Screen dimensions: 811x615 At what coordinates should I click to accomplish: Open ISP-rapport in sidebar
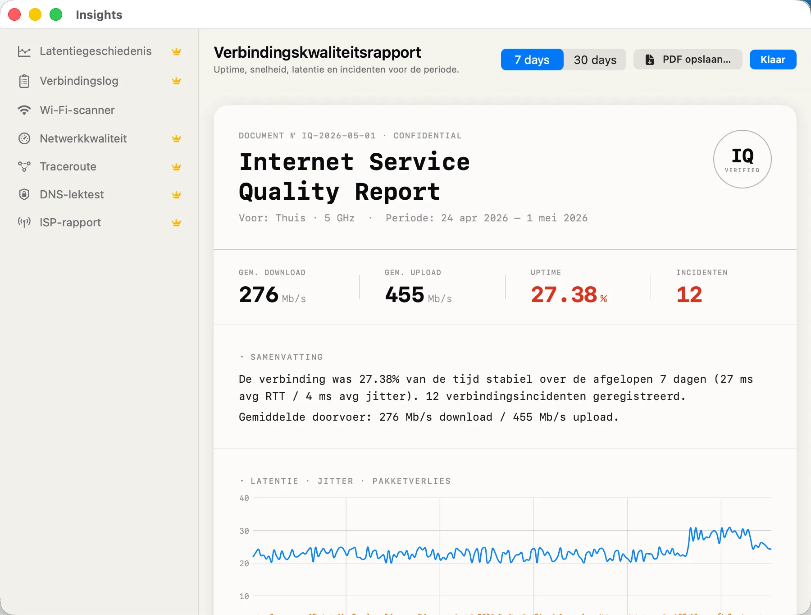click(99, 222)
